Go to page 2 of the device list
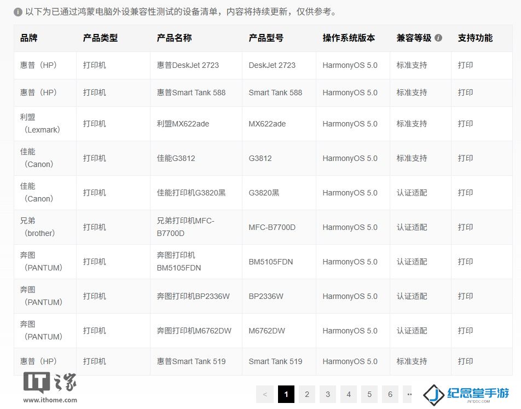521x409 pixels. (x=306, y=394)
